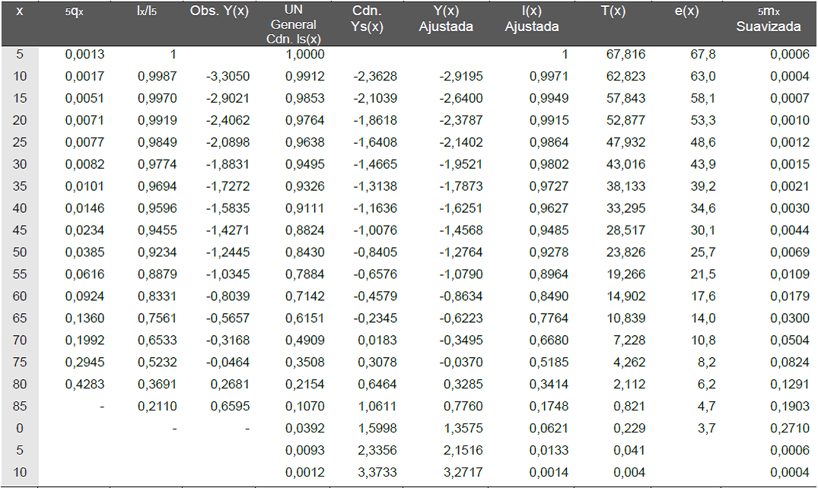Click the 'T(x)' column header

[x=613, y=11]
